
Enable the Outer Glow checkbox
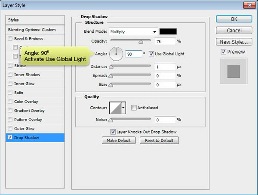(10, 128)
